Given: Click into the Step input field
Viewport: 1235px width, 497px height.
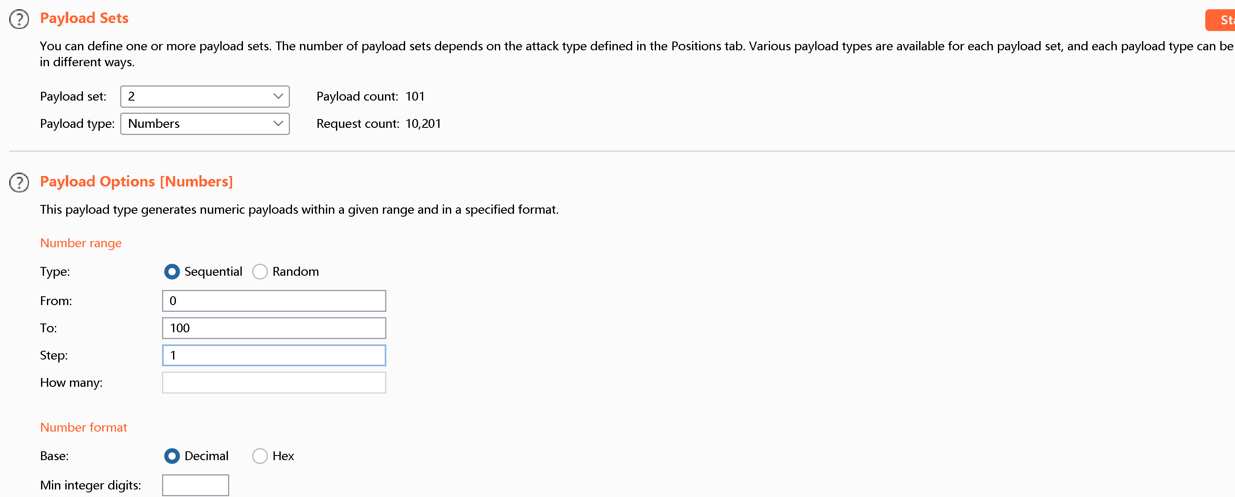Looking at the screenshot, I should click(274, 355).
